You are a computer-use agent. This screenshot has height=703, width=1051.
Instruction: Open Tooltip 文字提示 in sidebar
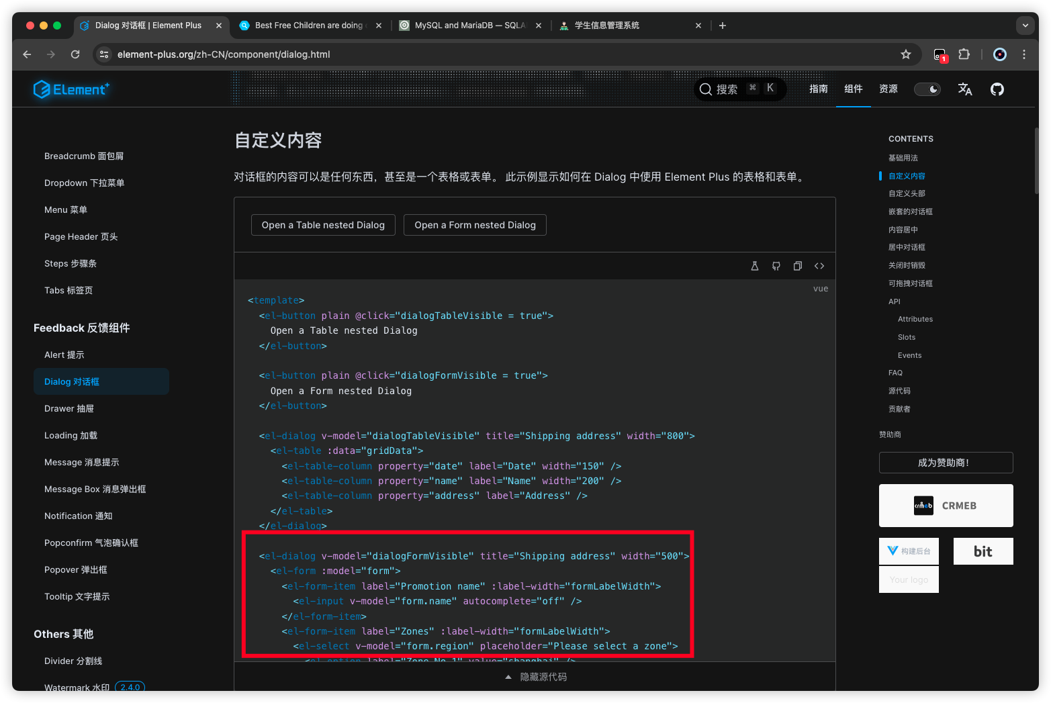coord(77,596)
